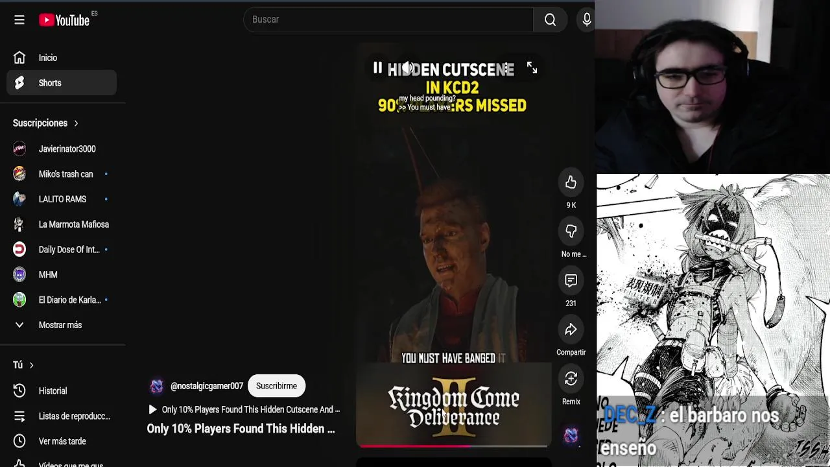The image size is (830, 467).
Task: Expand the Tú section
Action: (x=23, y=365)
